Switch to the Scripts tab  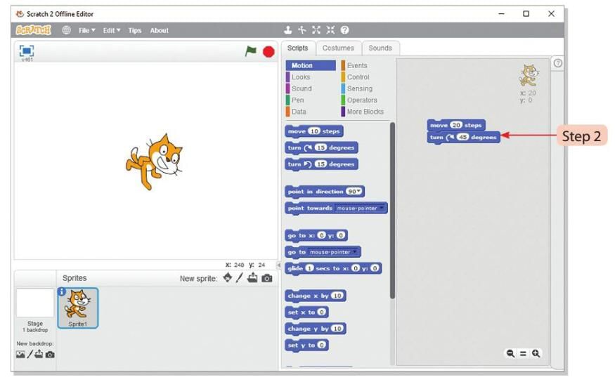pos(298,48)
